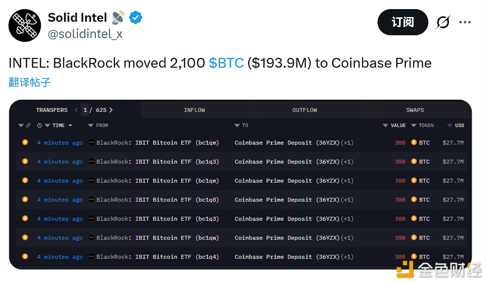
Task: Open the Grok icon on the post
Action: coord(443,22)
